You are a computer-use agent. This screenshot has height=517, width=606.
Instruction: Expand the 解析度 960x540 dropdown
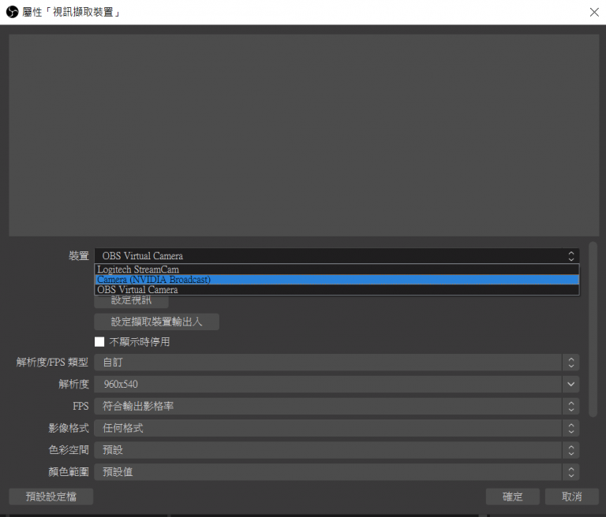337,384
